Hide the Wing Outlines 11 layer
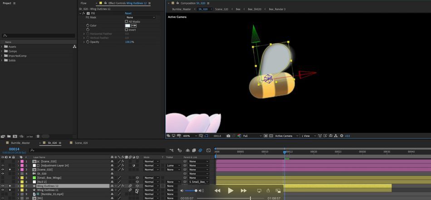Screen dimensions: 431x200 click(x=3, y=190)
